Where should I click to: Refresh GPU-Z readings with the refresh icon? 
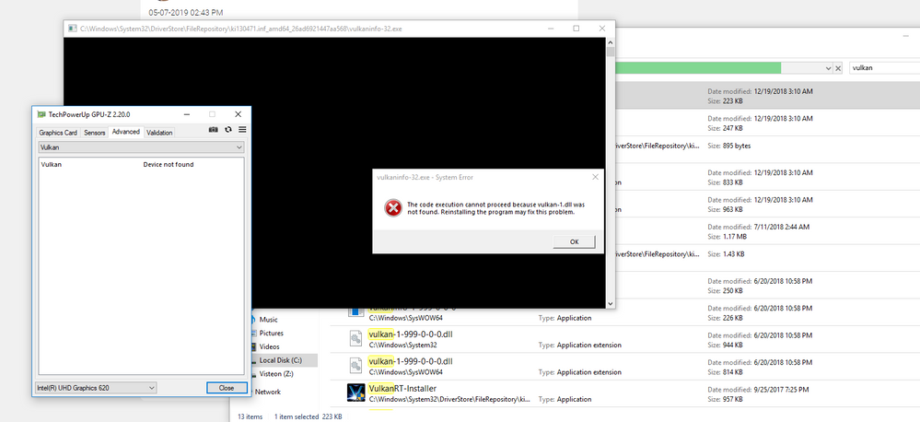point(228,130)
